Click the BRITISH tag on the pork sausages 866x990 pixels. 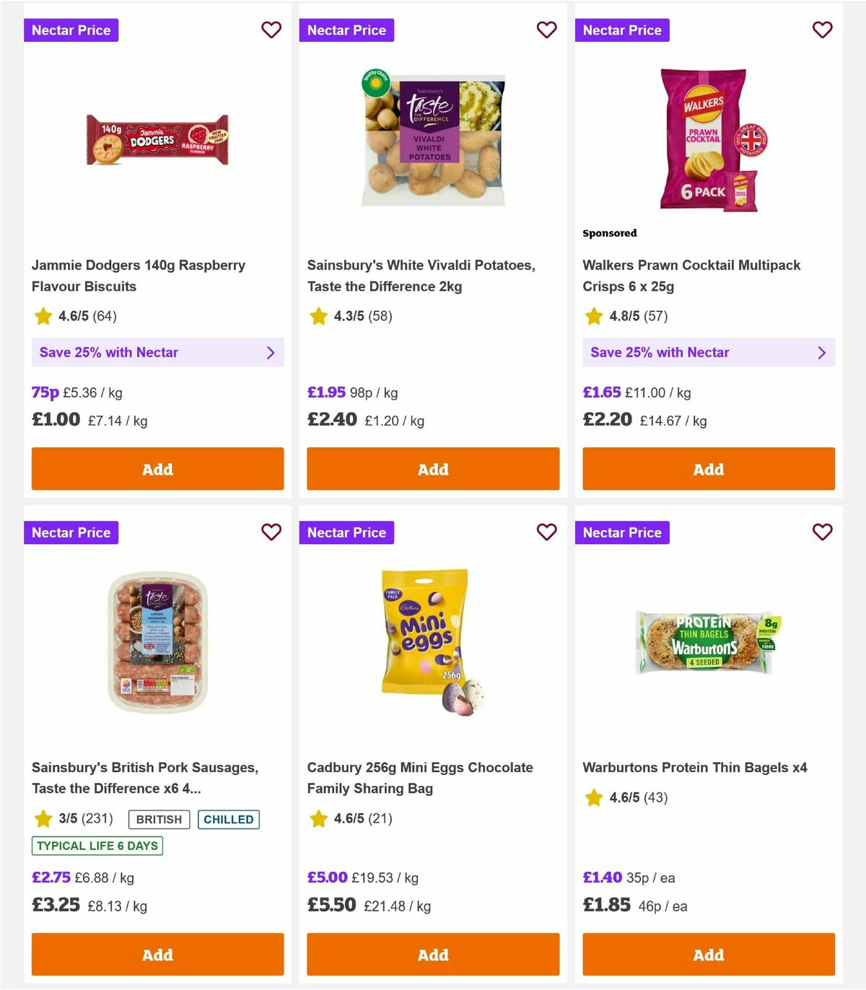[158, 819]
